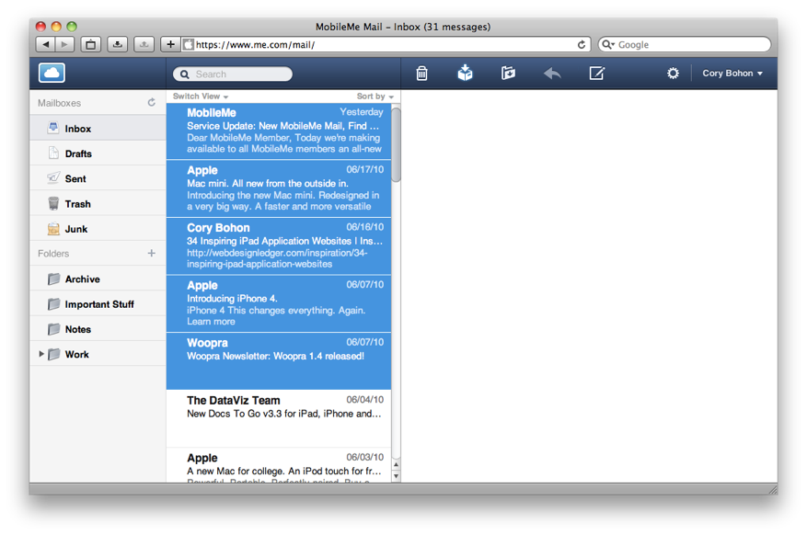Open the Google search magnifier dropdown
This screenshot has width=807, height=535.
(608, 45)
